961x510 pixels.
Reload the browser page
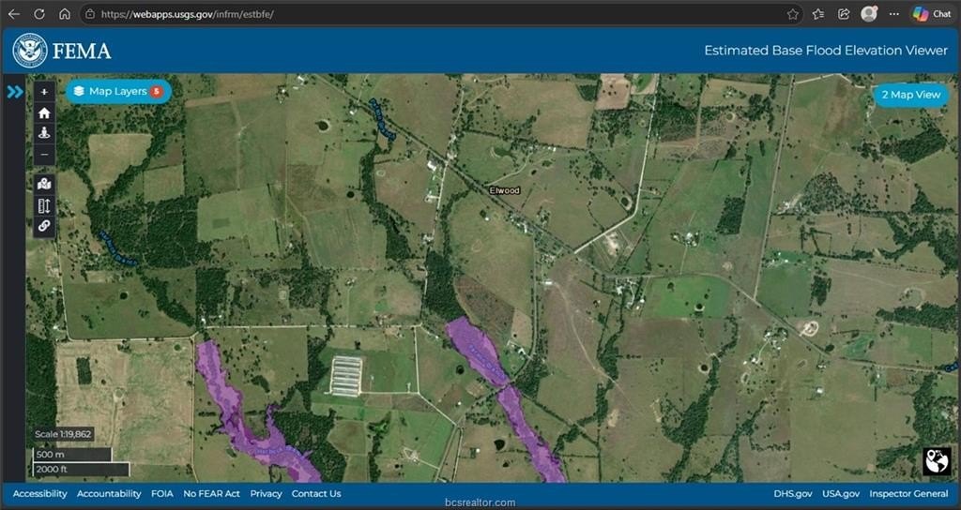click(39, 13)
